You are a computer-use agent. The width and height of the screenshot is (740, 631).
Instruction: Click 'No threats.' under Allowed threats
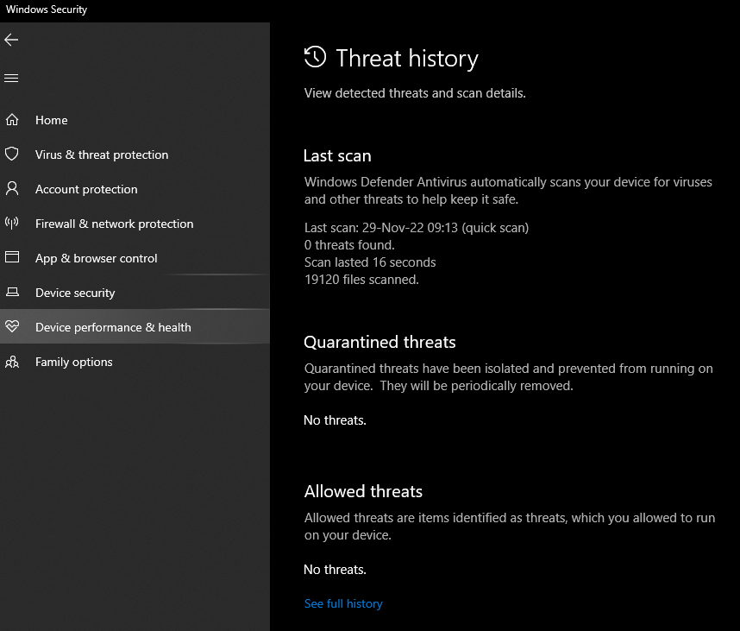(335, 570)
